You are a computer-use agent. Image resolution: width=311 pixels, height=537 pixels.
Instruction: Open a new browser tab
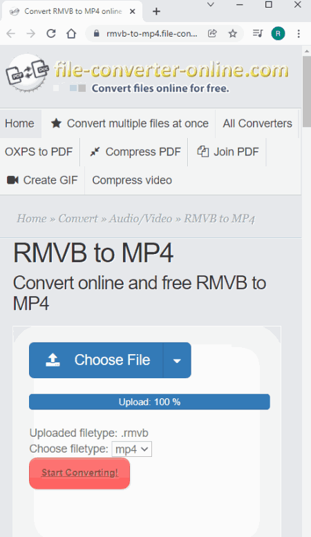pyautogui.click(x=156, y=11)
